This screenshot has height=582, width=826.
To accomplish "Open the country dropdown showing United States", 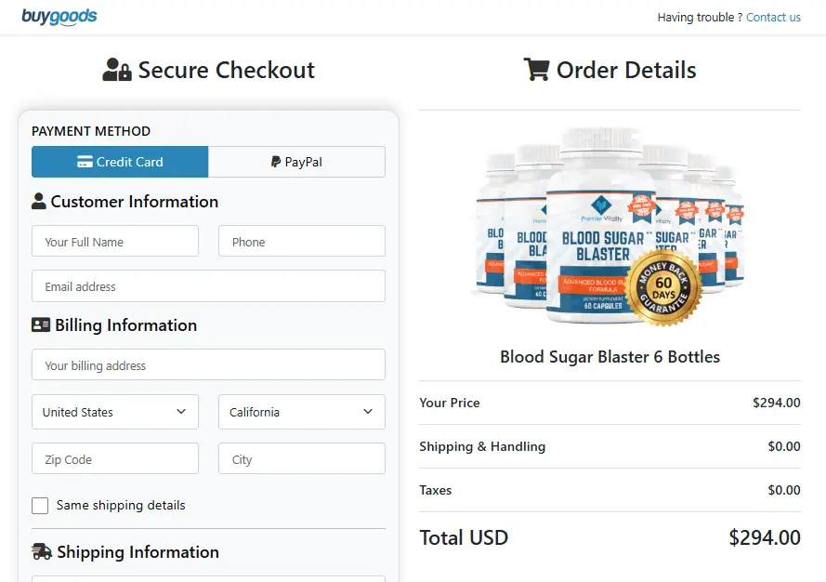I will point(114,411).
